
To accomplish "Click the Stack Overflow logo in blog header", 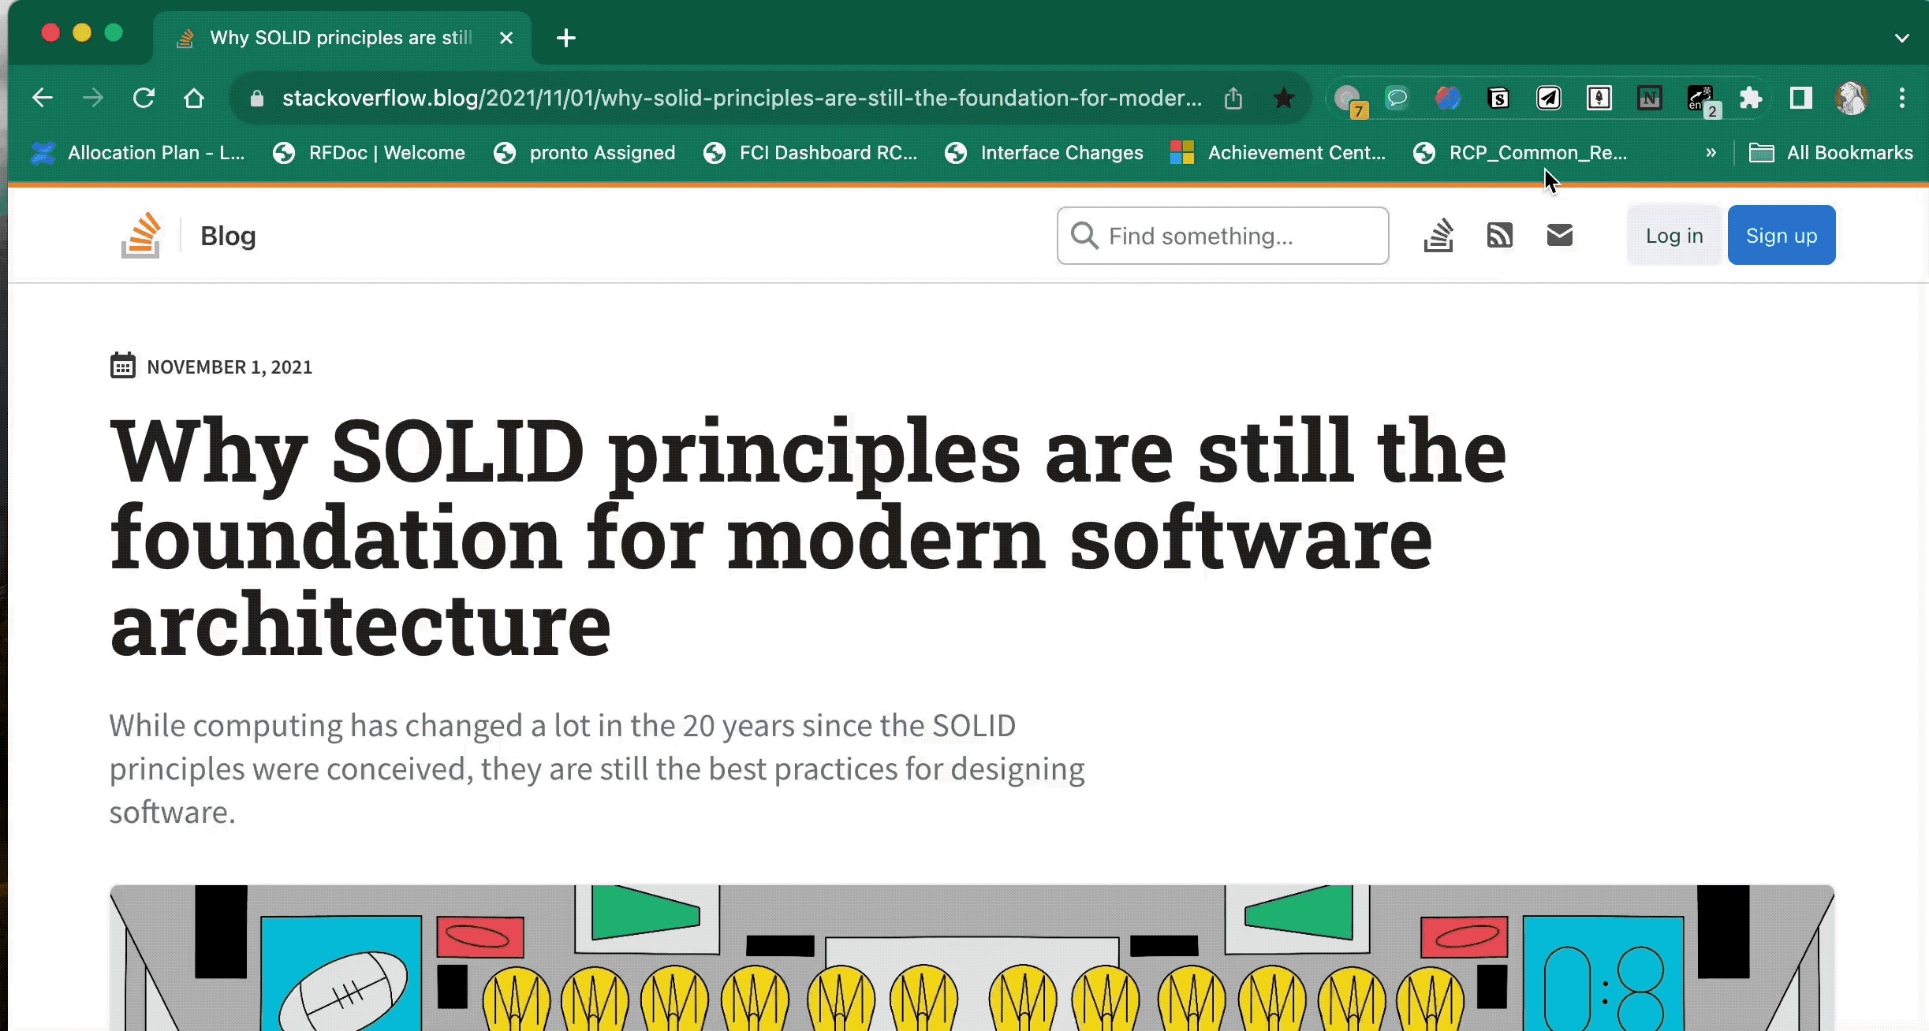I will coord(141,235).
